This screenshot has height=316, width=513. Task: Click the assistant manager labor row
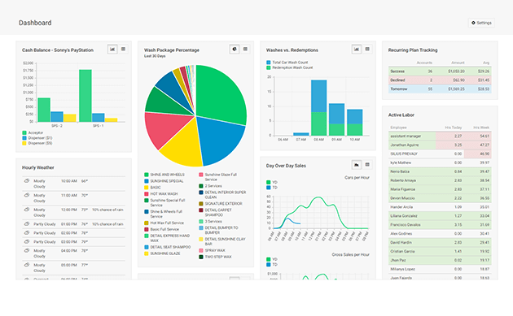440,136
